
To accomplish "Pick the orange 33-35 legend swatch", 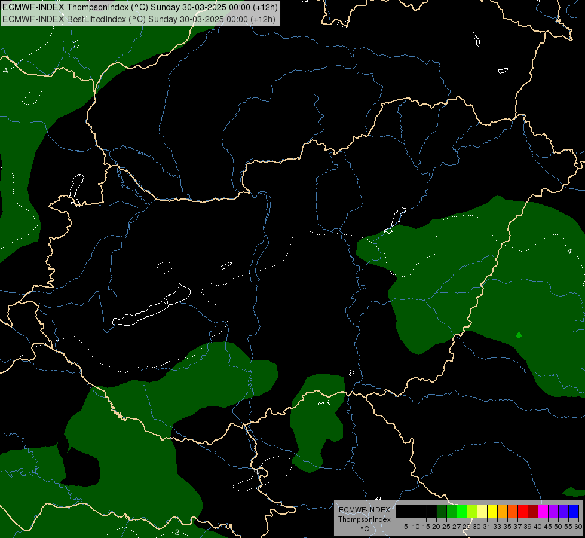I will click(503, 512).
